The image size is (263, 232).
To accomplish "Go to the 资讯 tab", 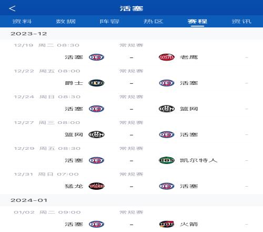I will [241, 22].
